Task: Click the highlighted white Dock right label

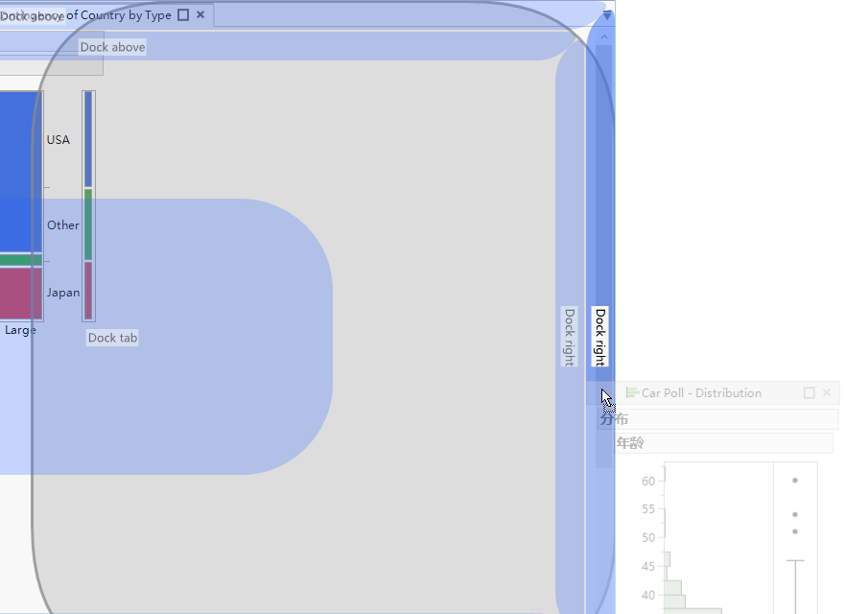Action: (x=600, y=337)
